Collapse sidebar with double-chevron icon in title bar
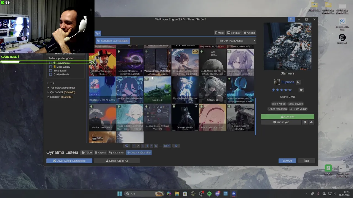This screenshot has height=198, width=353. (x=291, y=19)
